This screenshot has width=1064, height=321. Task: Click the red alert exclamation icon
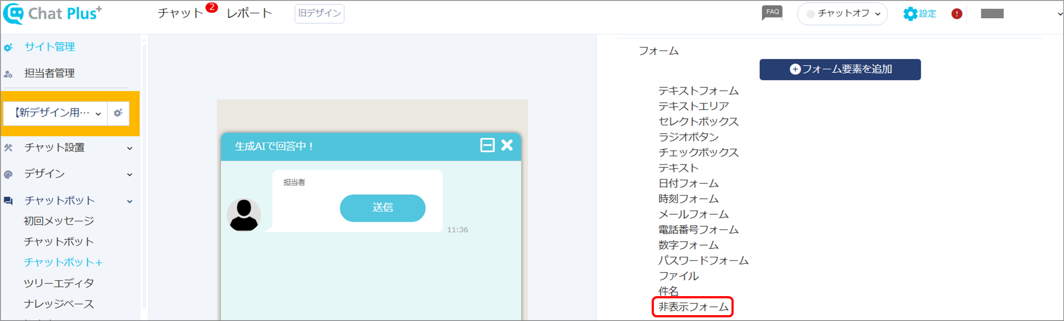pos(956,14)
